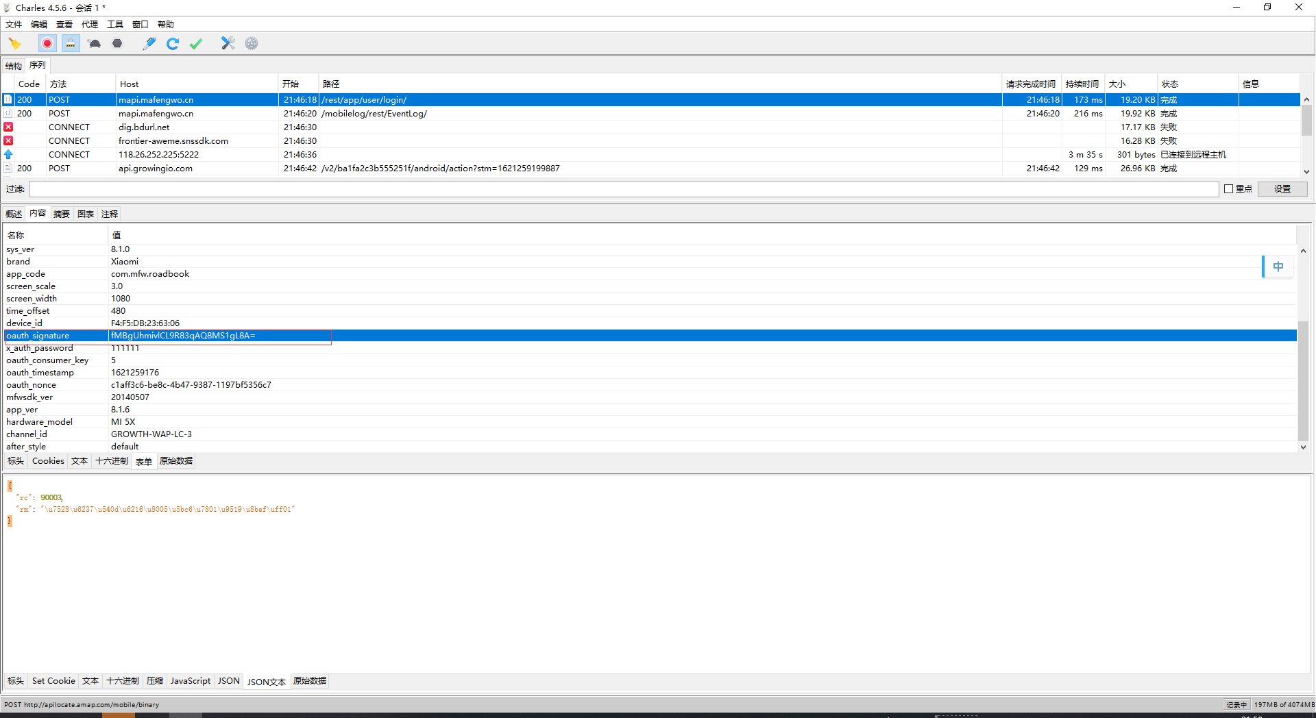Sort requests by the Host column header
1316x718 pixels.
[x=197, y=84]
